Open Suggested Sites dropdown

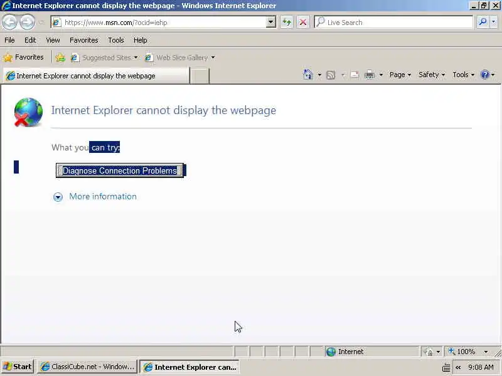point(104,58)
